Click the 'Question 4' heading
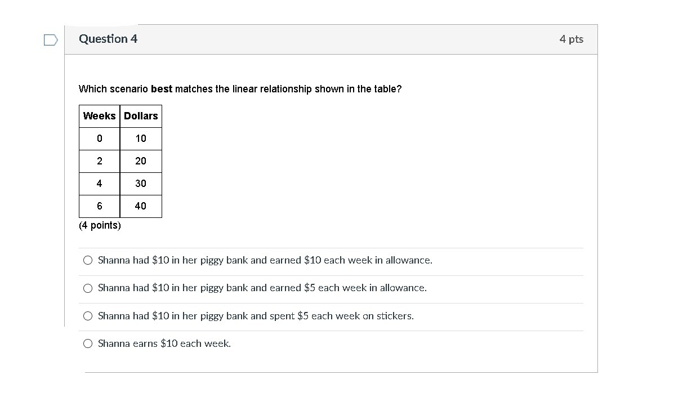Image resolution: width=674 pixels, height=397 pixels. (x=108, y=39)
